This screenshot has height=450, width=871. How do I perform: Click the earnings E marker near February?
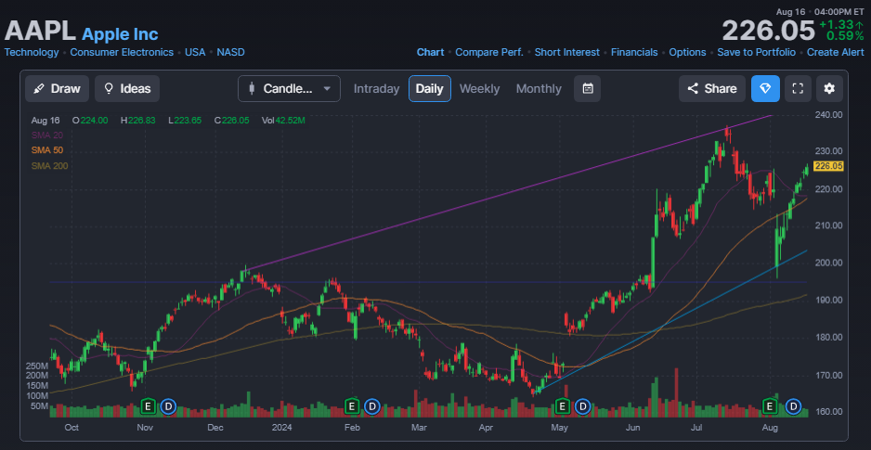[x=351, y=406]
